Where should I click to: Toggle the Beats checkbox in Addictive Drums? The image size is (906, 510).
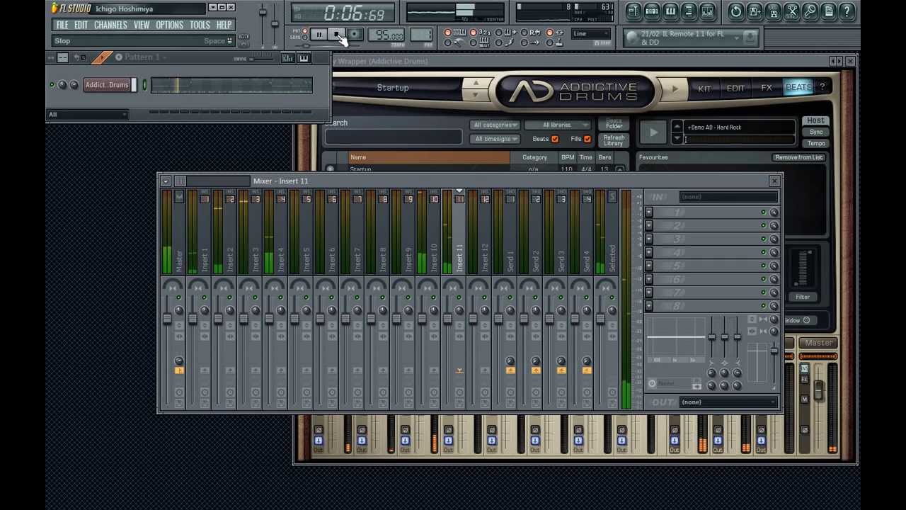coord(554,139)
